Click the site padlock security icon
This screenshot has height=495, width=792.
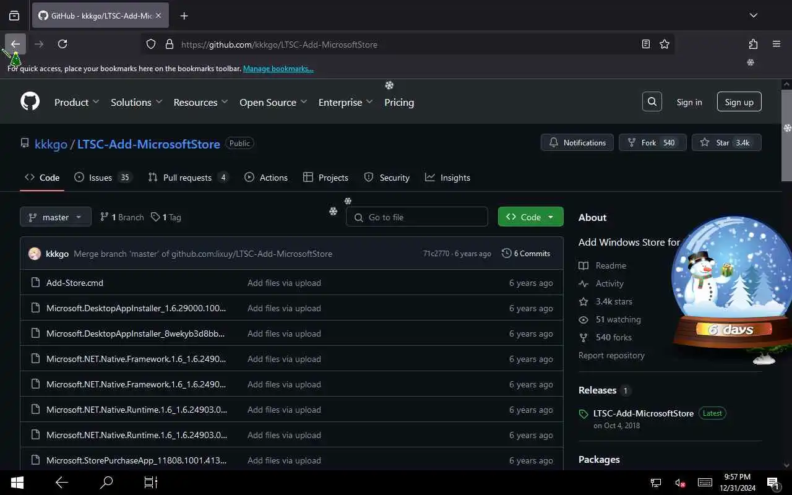(169, 44)
